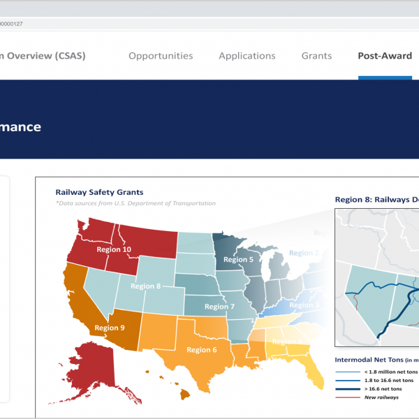
Task: Open the Opportunities tab
Action: point(161,56)
